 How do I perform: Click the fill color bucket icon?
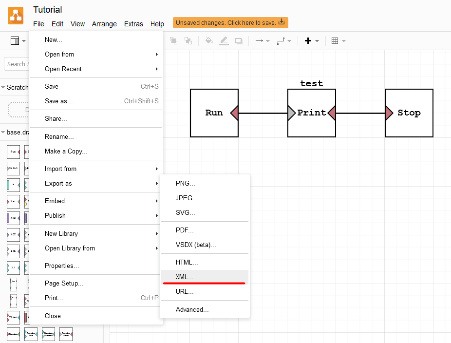pos(209,41)
